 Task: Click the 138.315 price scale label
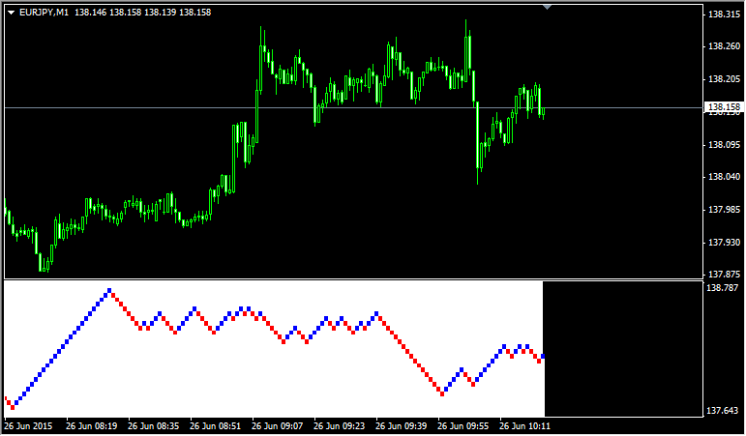tap(724, 15)
